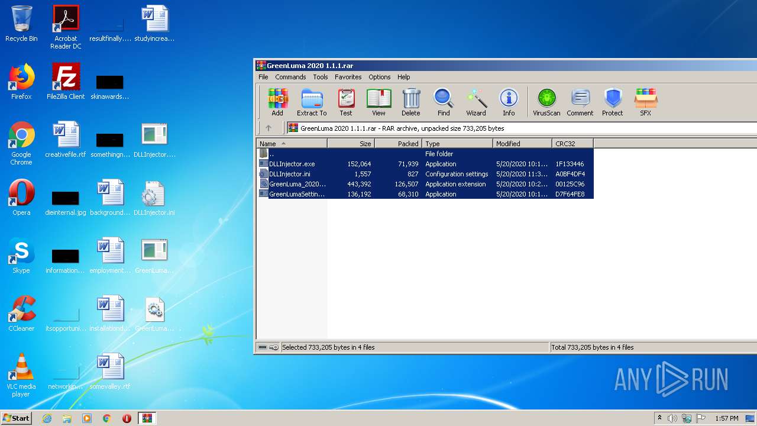Select studyincrea... Word document on desktop
757x426 pixels.
(154, 24)
